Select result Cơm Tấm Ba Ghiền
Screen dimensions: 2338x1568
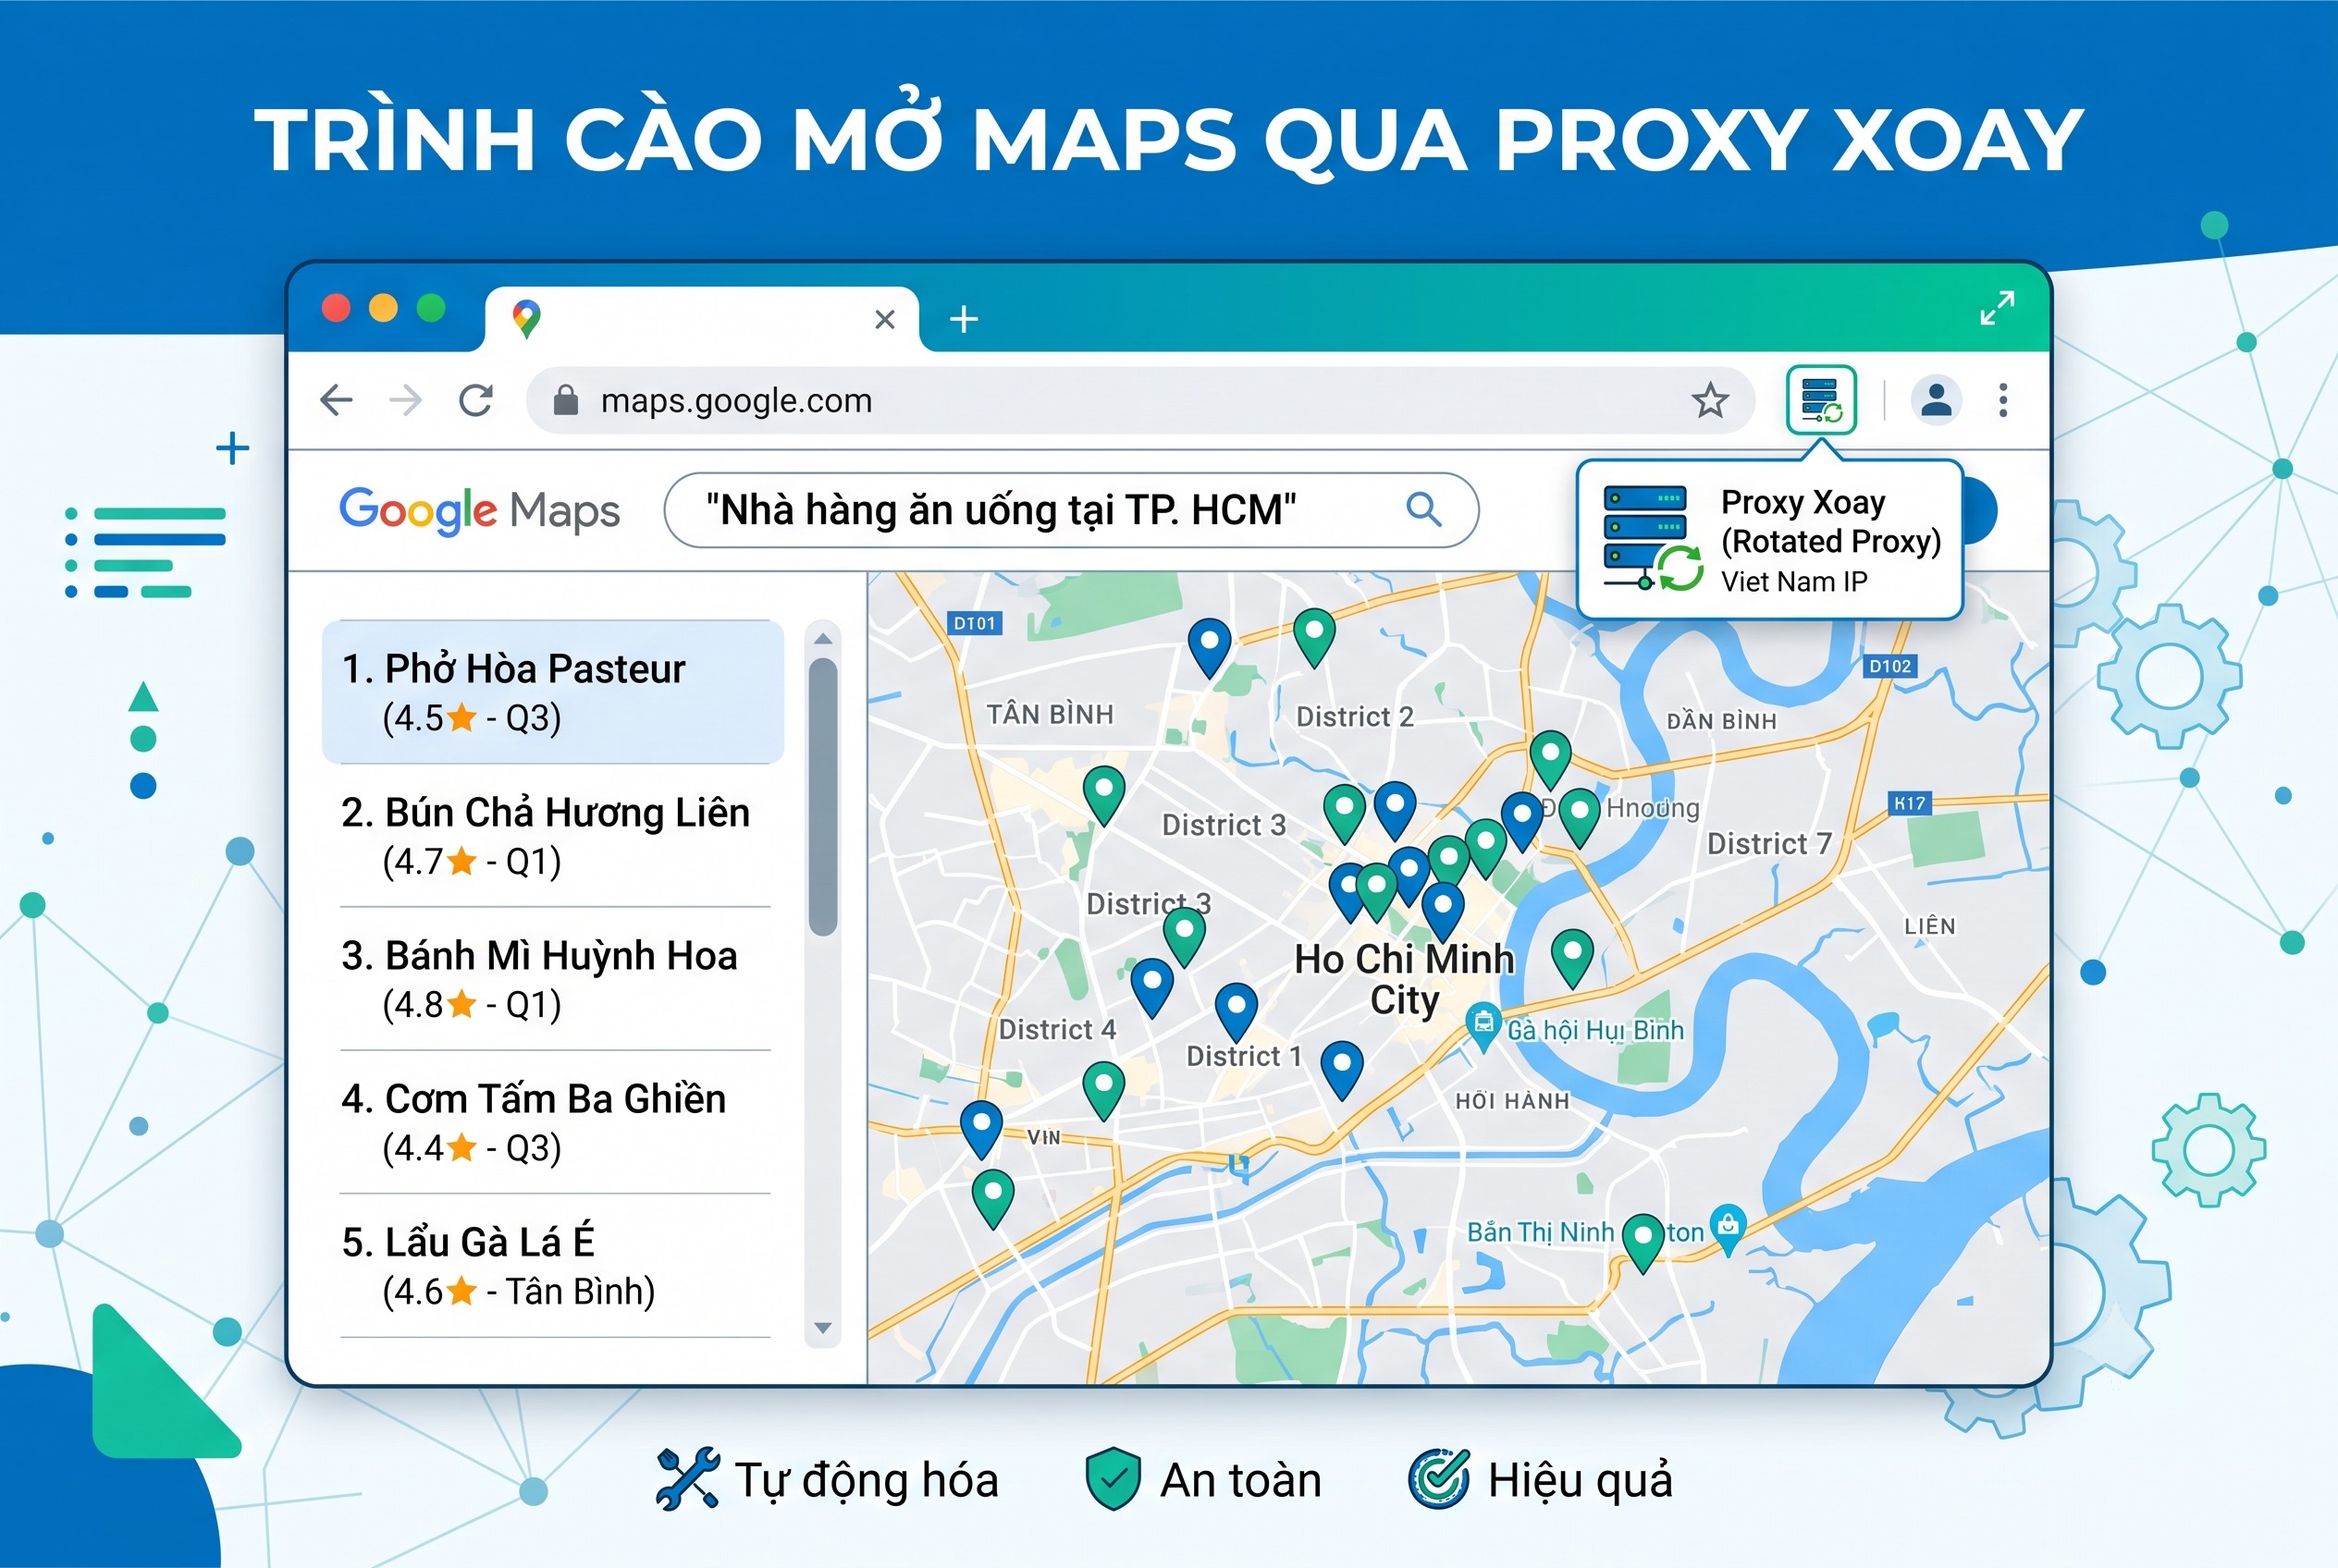tap(555, 1122)
